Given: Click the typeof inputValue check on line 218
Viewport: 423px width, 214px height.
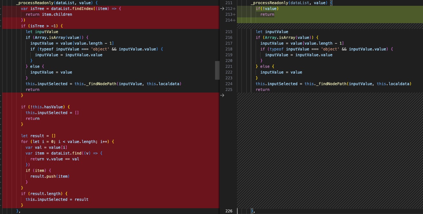Looking at the screenshot, I should pos(327,49).
